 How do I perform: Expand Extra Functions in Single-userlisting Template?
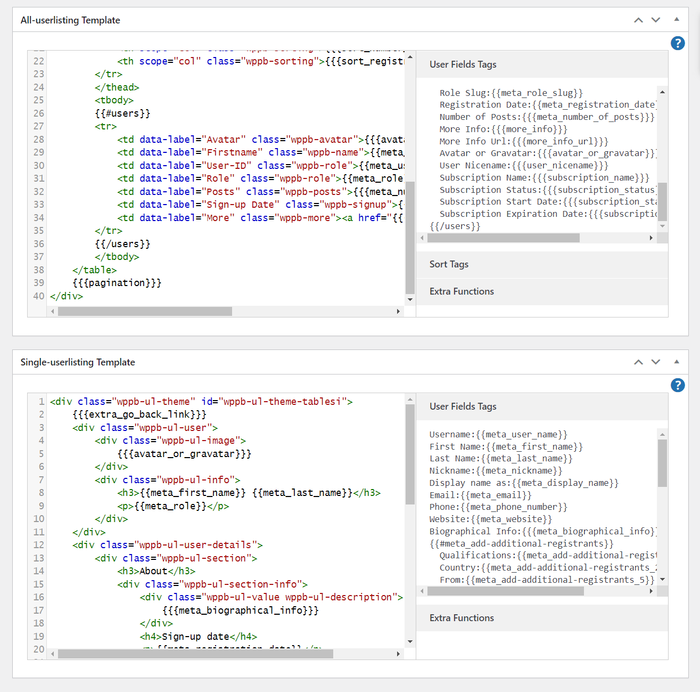[x=542, y=618]
